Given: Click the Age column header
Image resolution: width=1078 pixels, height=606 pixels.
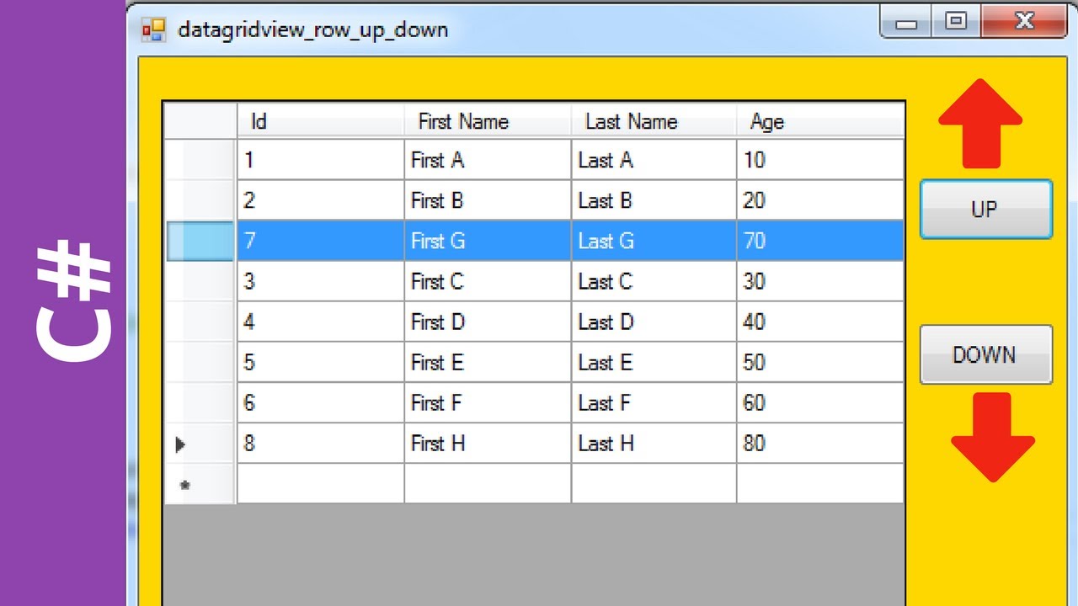Looking at the screenshot, I should [x=820, y=121].
